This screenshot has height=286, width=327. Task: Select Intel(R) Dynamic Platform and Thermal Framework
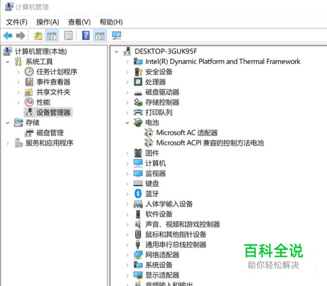point(223,62)
